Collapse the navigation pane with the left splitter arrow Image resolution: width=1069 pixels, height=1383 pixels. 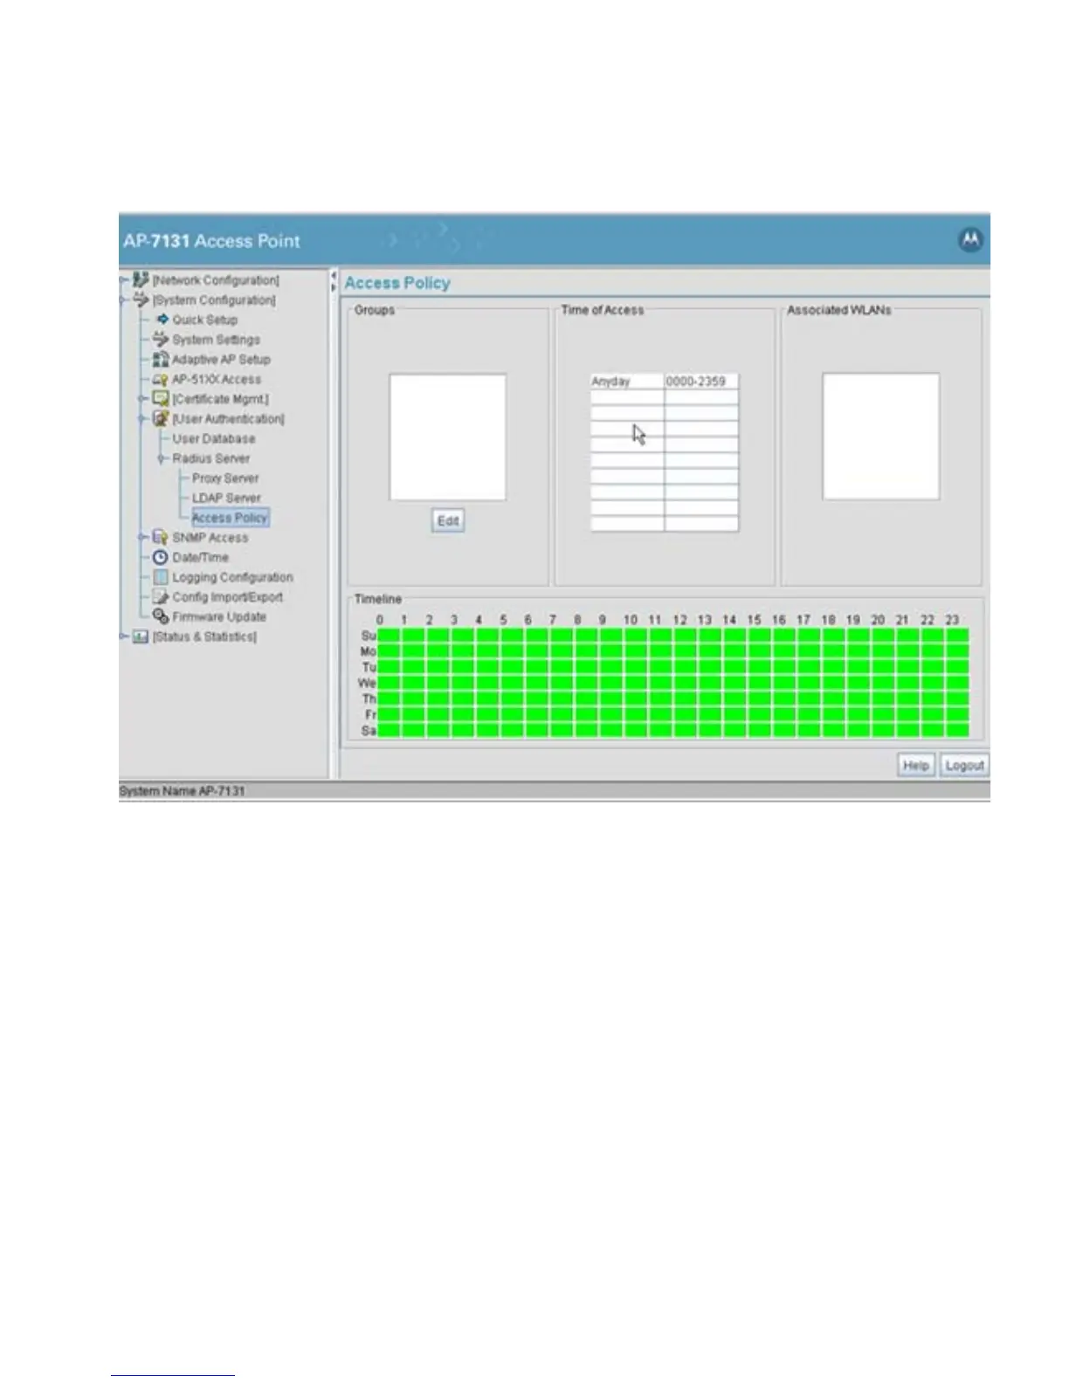pos(334,275)
